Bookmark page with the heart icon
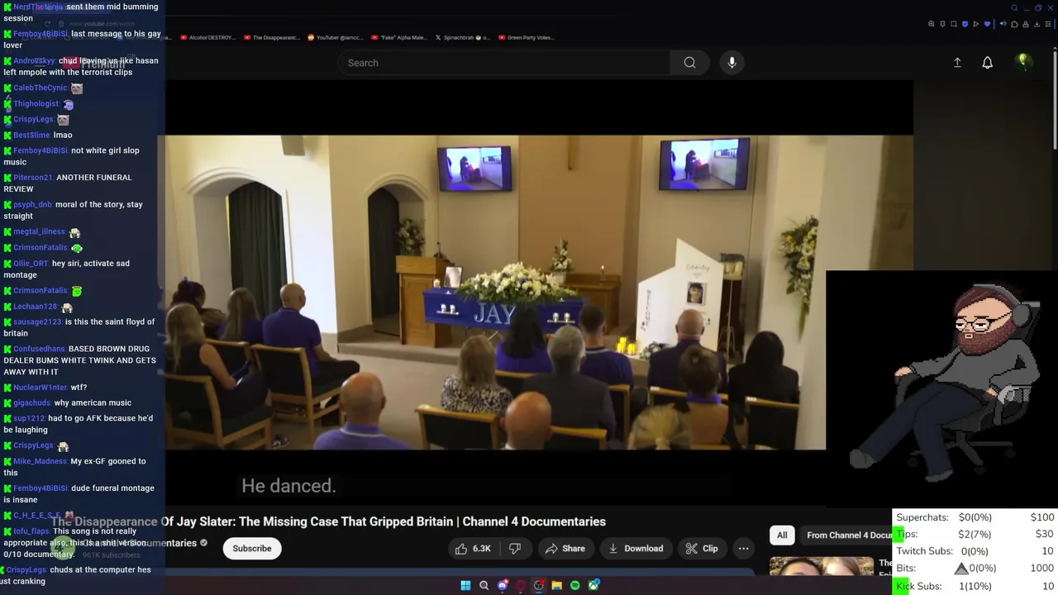Viewport: 1058px width, 595px height. tap(987, 24)
